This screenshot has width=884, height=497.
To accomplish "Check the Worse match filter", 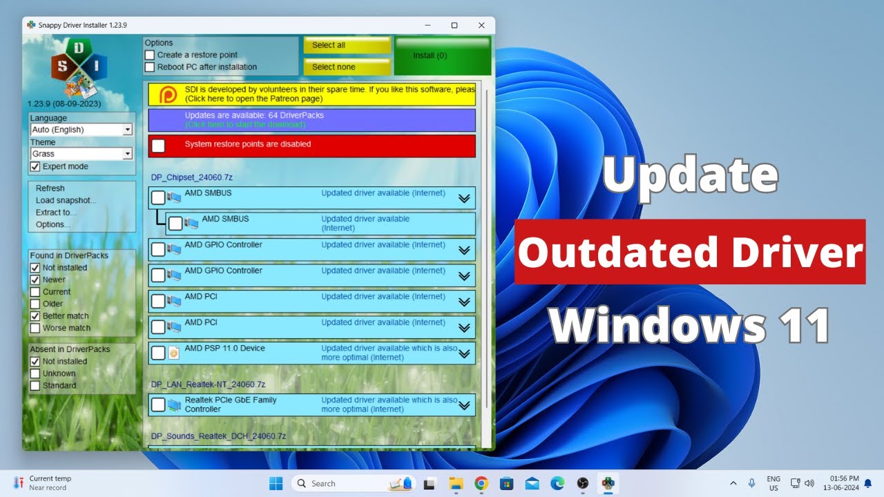I will click(x=35, y=328).
